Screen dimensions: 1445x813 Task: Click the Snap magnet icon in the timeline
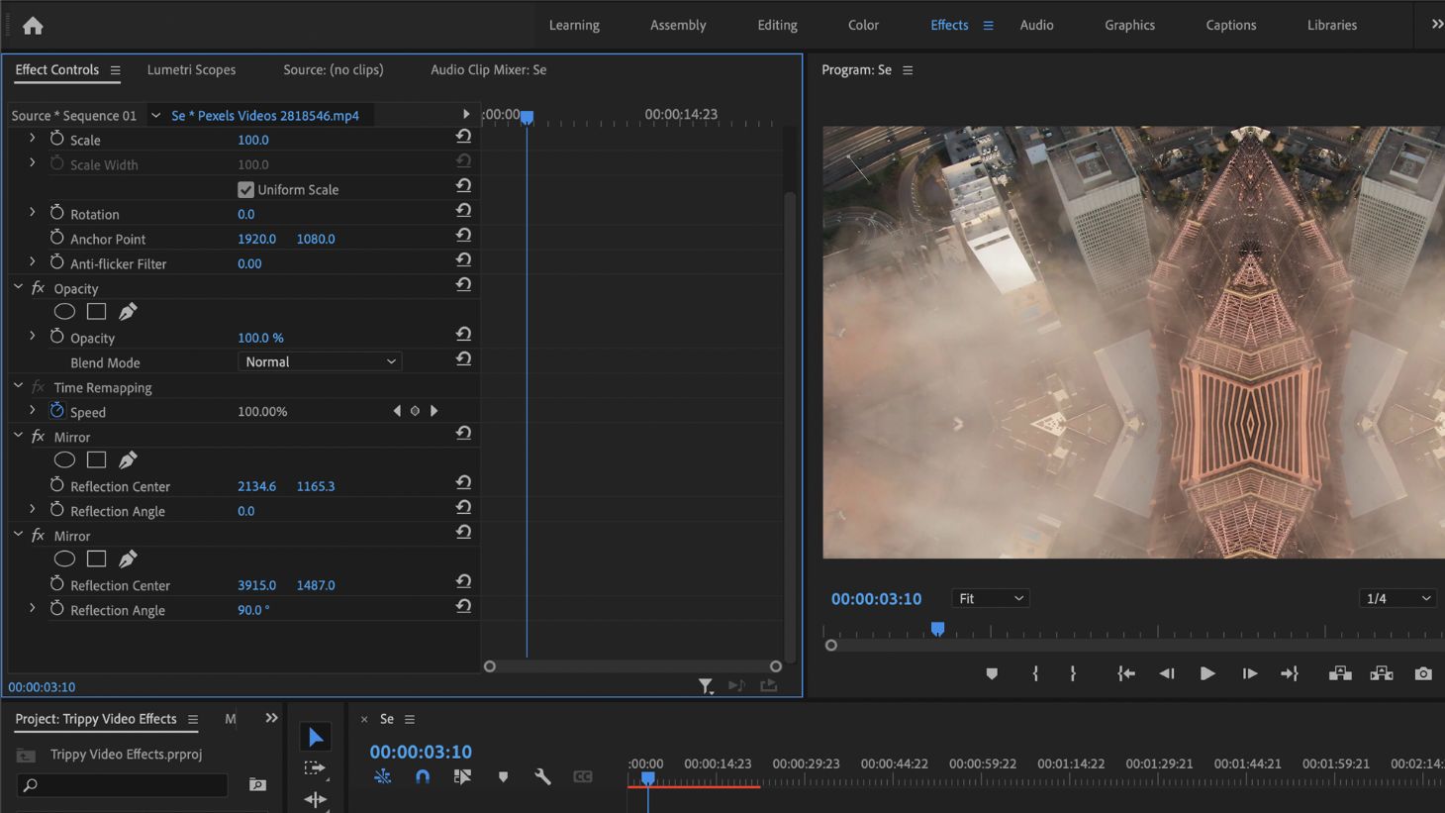pyautogui.click(x=423, y=776)
